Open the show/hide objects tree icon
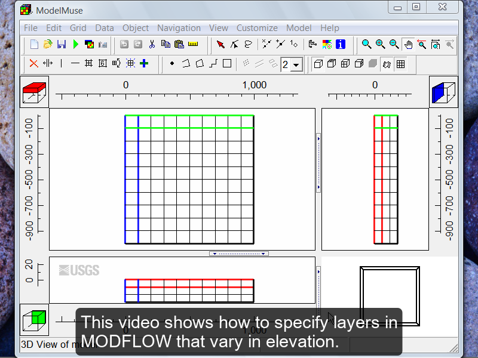Viewport: 478px width, 358px height. 312,44
